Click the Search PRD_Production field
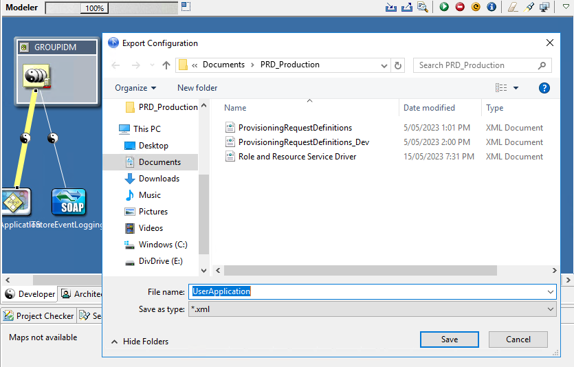 482,65
